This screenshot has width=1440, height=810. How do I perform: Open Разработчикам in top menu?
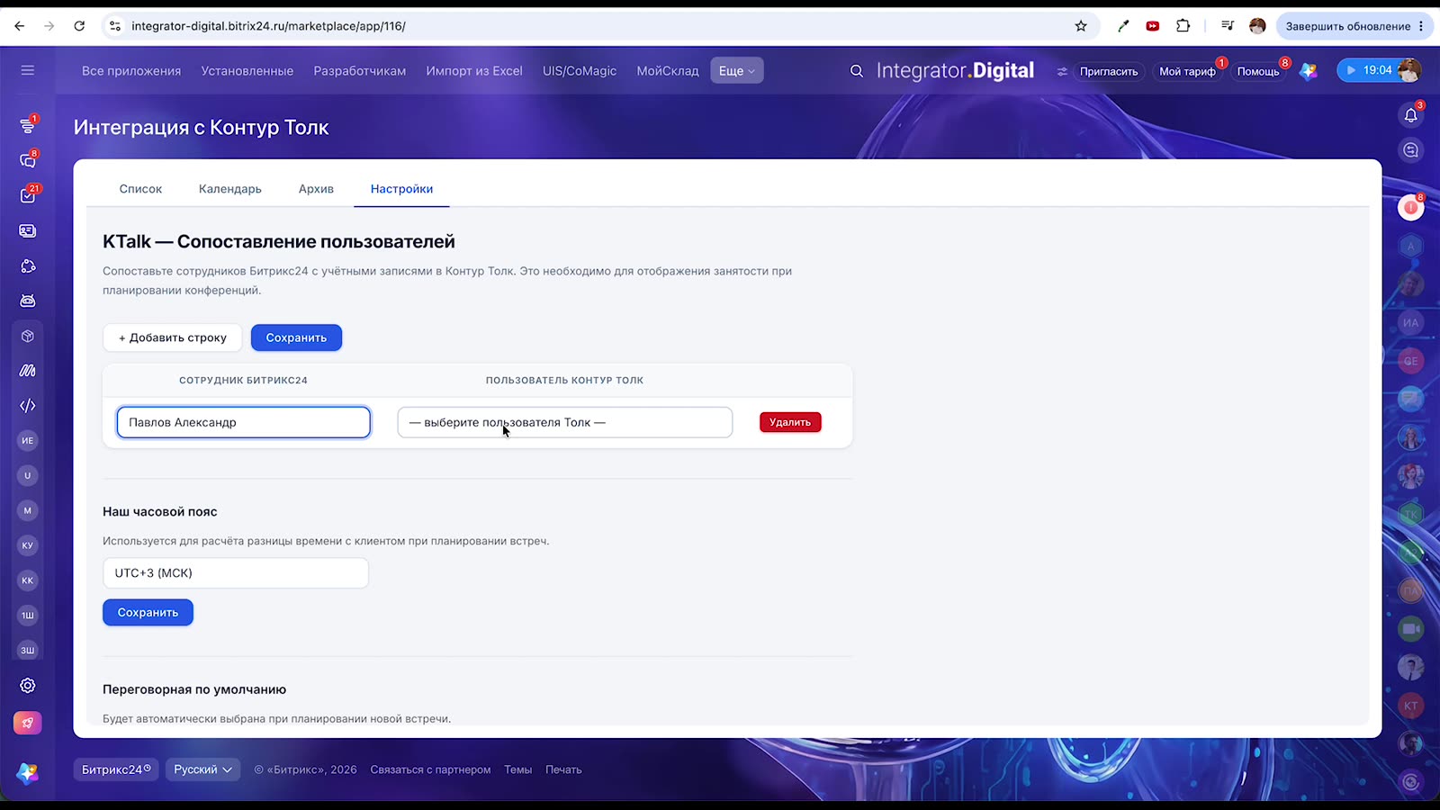point(360,71)
